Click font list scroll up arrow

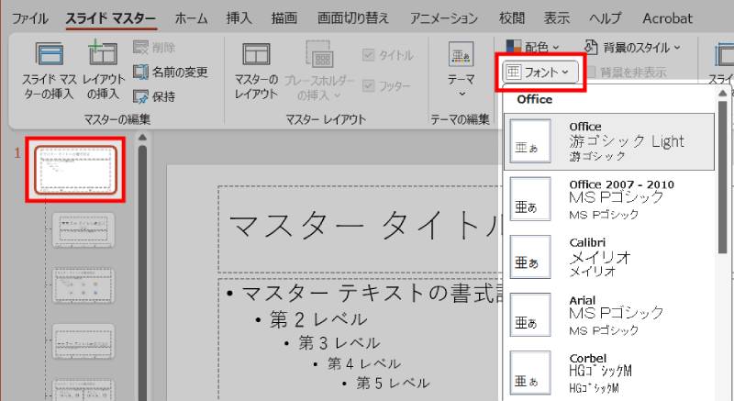tap(723, 93)
